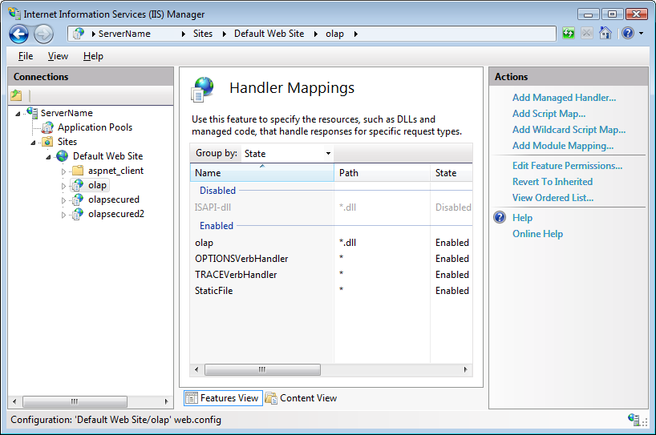Click the Forward navigation arrow button
The image size is (656, 435).
click(x=43, y=34)
